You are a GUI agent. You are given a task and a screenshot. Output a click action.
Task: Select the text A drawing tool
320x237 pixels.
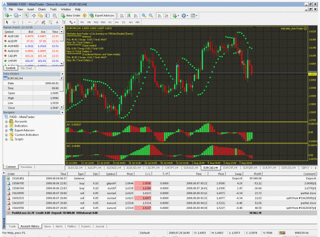[57, 22]
